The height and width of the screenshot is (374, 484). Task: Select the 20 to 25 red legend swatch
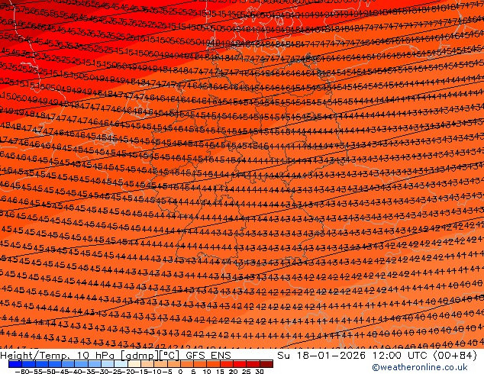click(240, 364)
